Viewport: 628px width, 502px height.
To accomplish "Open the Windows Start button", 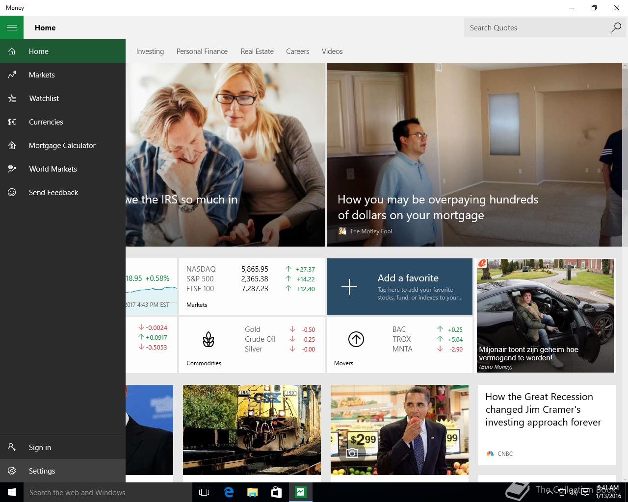I will (x=12, y=492).
